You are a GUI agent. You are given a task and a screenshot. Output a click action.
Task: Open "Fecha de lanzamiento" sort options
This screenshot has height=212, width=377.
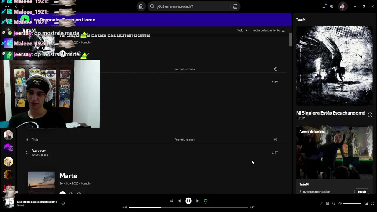point(268,30)
